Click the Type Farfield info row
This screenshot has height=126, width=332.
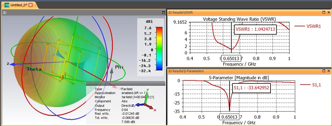(x=114, y=89)
